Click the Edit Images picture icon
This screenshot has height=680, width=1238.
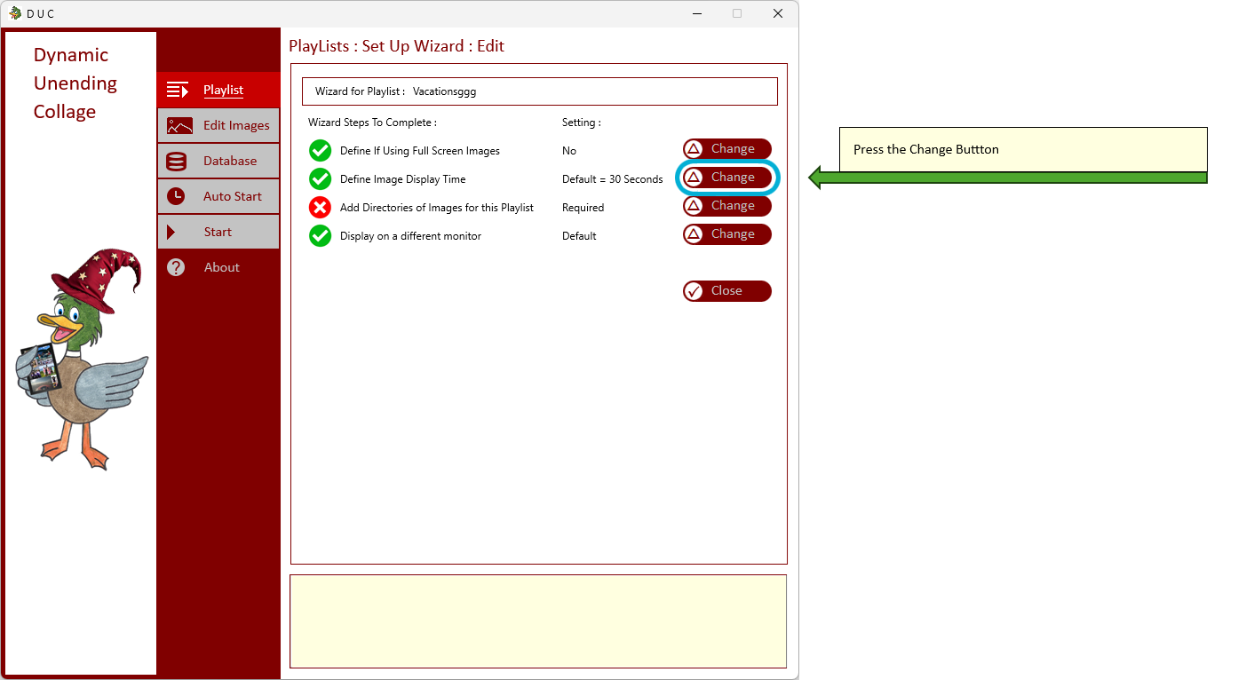179,125
